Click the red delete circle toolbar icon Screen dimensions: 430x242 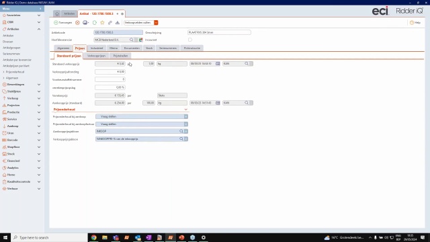click(78, 23)
